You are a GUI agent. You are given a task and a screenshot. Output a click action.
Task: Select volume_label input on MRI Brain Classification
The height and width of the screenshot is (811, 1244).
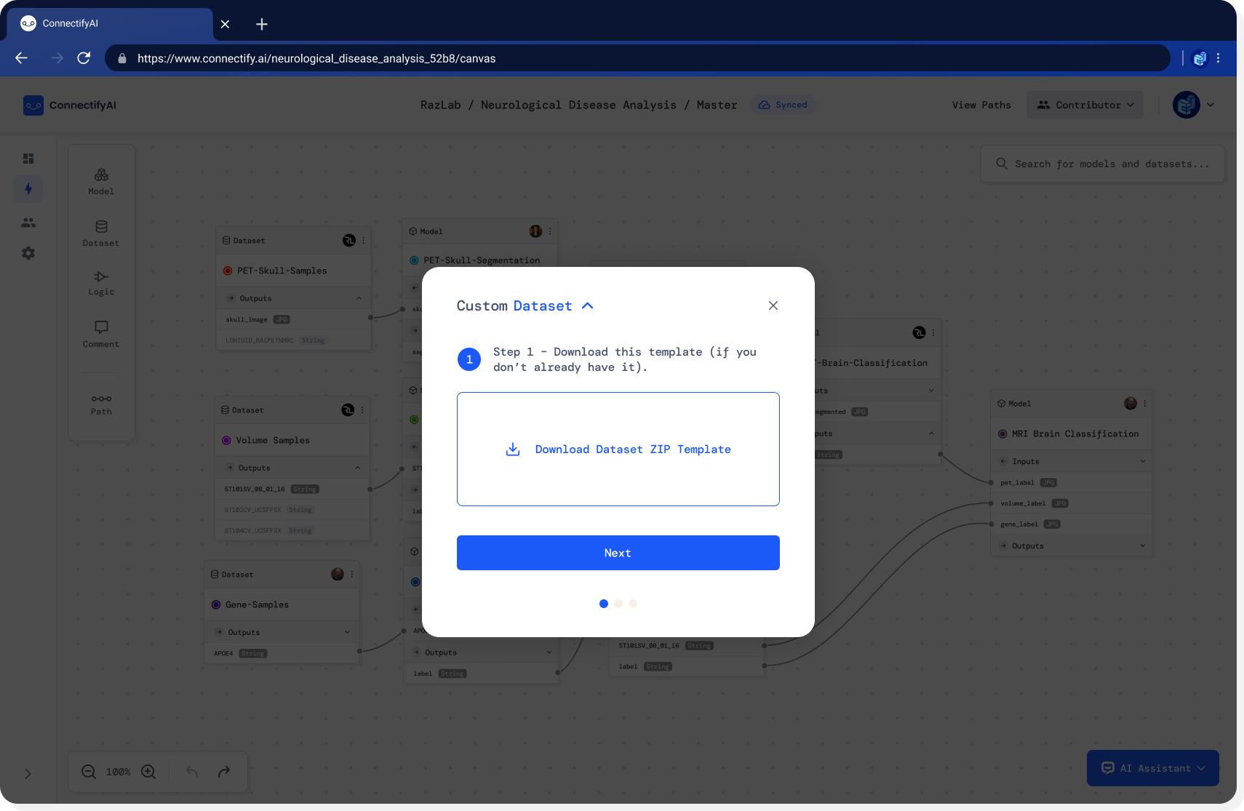tap(1072, 503)
